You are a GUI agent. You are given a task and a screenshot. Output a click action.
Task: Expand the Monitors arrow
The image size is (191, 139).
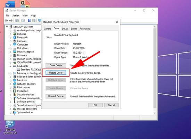point(11,80)
